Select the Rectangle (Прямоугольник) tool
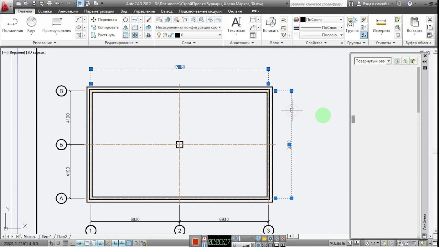 57,25
